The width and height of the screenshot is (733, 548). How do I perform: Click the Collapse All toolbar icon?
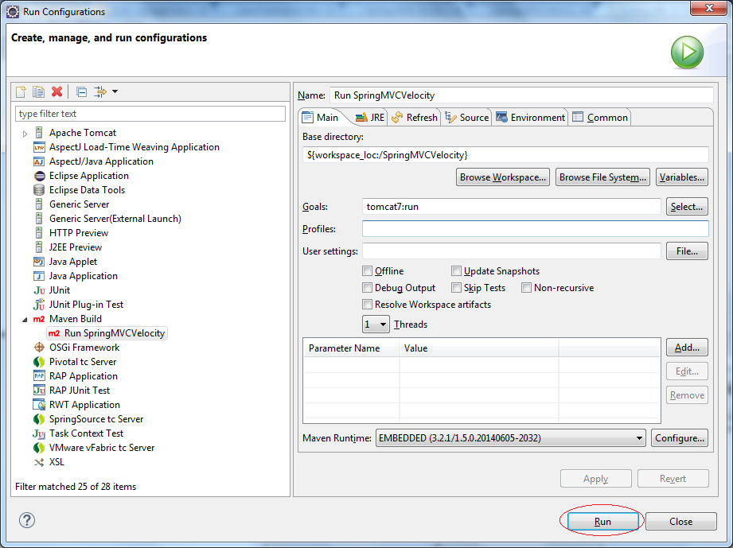coord(82,91)
